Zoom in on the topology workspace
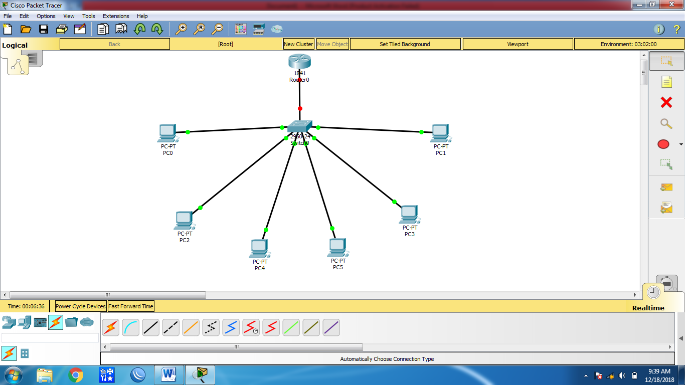 pyautogui.click(x=182, y=29)
